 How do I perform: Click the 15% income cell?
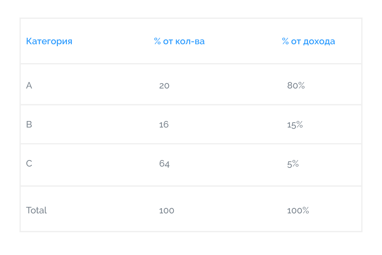point(295,125)
